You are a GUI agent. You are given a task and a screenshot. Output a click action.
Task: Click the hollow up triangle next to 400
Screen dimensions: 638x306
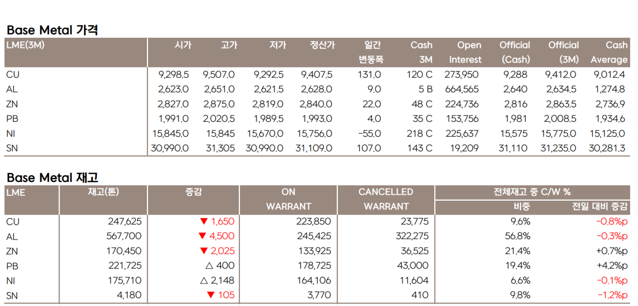(209, 266)
